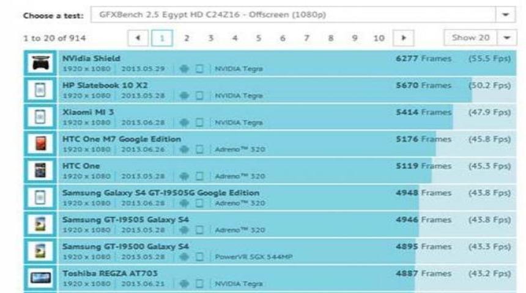Go to the previous results page arrow
Viewport: 526px width, 293px height.
click(138, 38)
